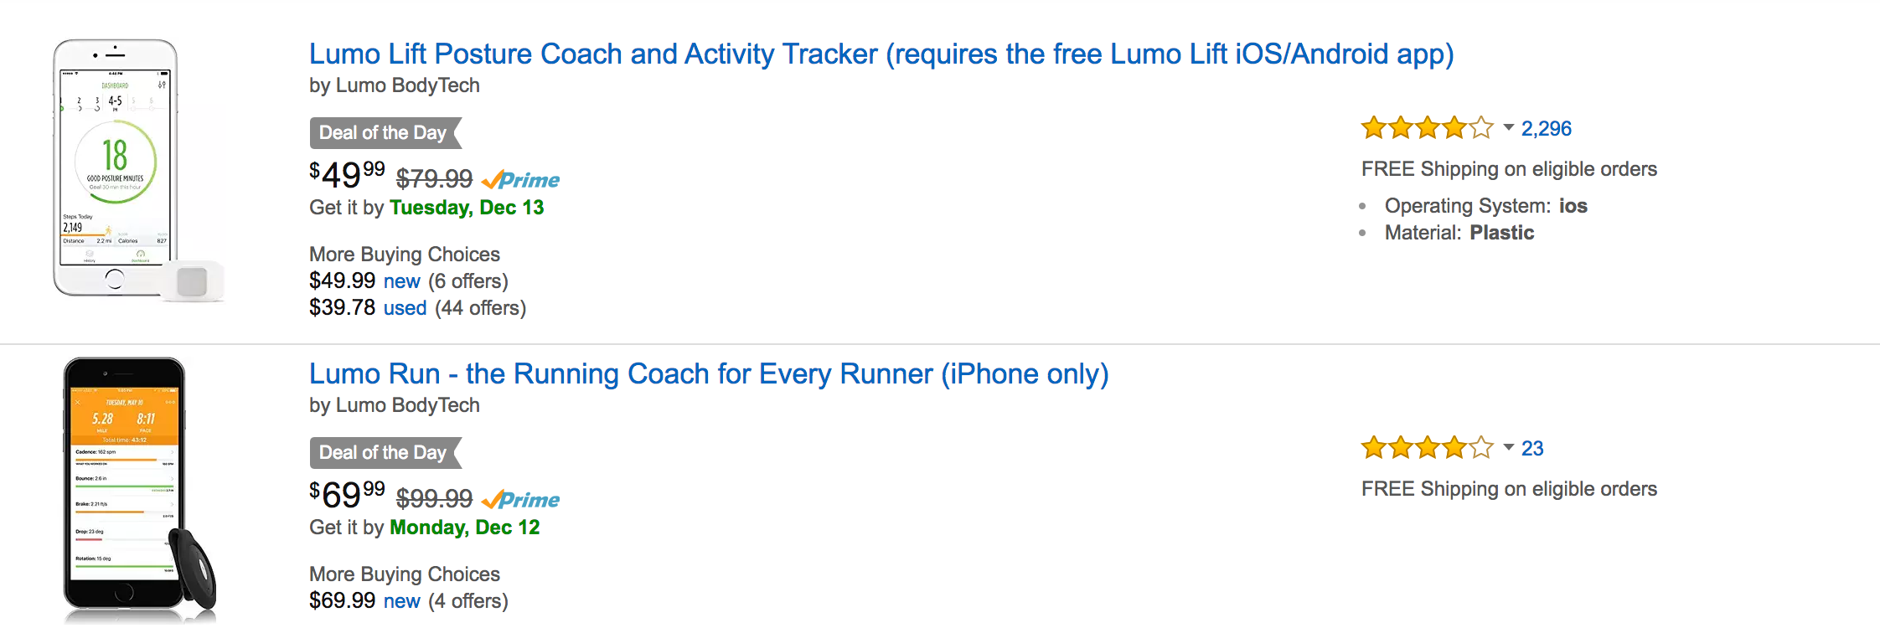Click the empty fifth star in Lumo Lift rating
Viewport: 1880px width, 628px height.
coord(1482,127)
